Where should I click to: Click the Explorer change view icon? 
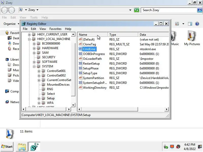(177, 24)
